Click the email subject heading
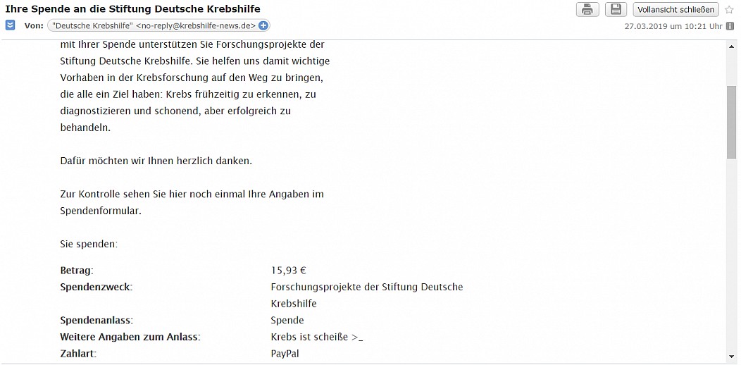 [x=132, y=9]
